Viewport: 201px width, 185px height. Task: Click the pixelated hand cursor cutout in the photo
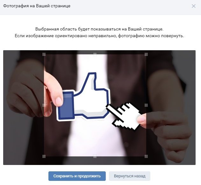coord(125,116)
